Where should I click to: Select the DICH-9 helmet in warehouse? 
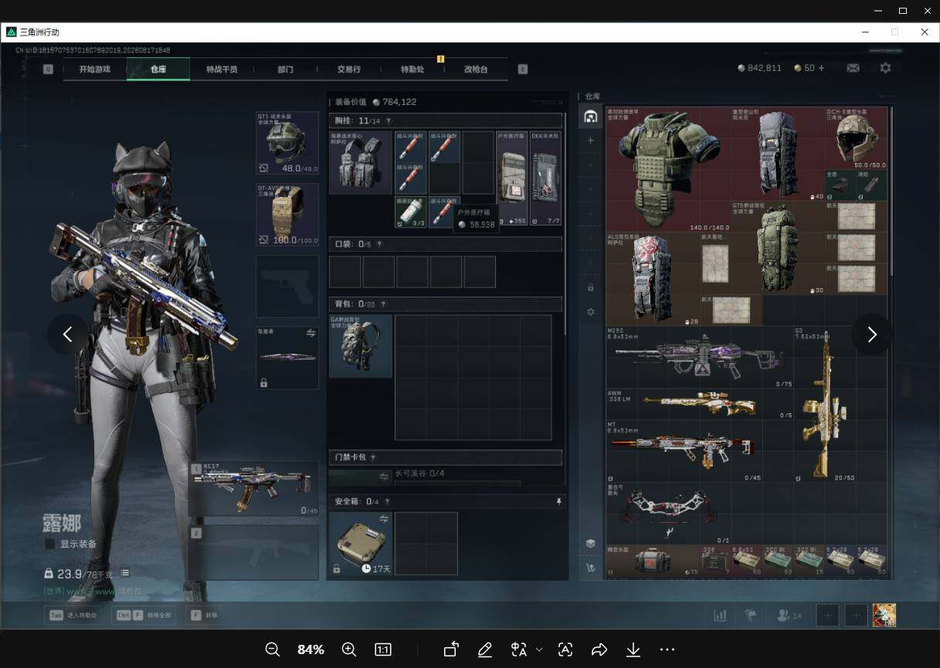point(857,139)
